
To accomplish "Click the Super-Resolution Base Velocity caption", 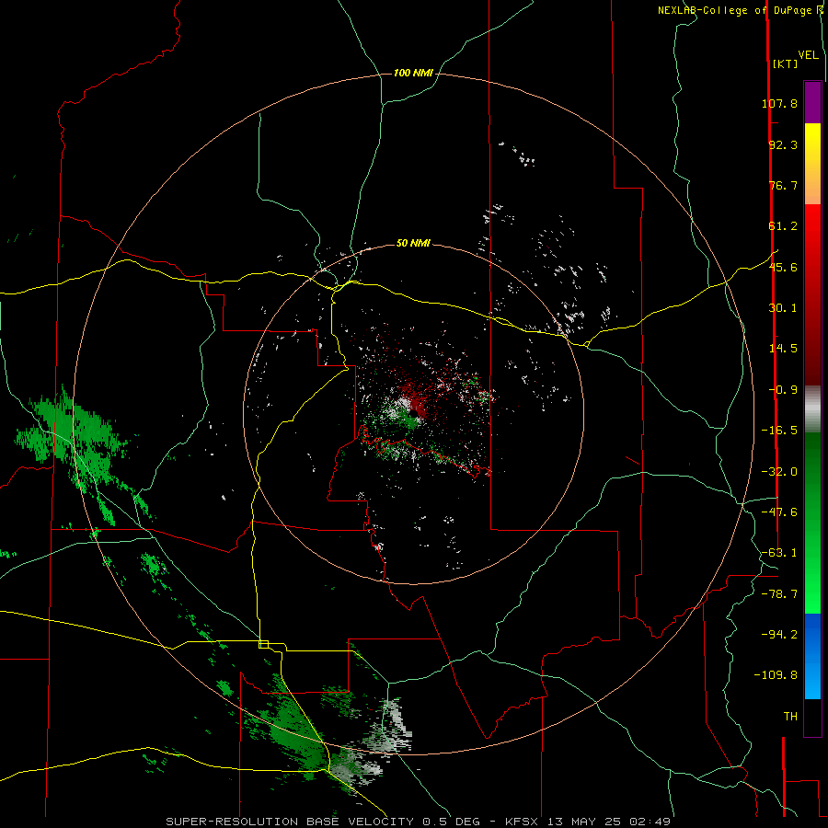I will point(419,822).
